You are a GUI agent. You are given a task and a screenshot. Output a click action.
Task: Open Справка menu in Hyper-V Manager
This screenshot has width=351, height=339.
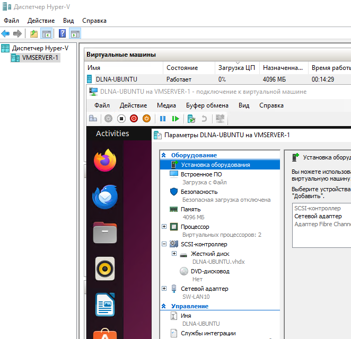click(94, 21)
